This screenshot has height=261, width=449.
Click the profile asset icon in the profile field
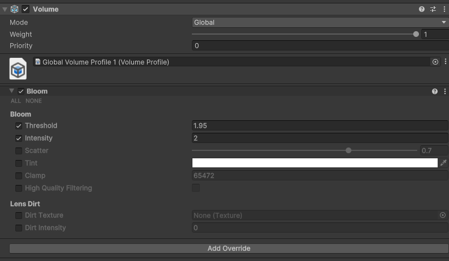[x=38, y=62]
